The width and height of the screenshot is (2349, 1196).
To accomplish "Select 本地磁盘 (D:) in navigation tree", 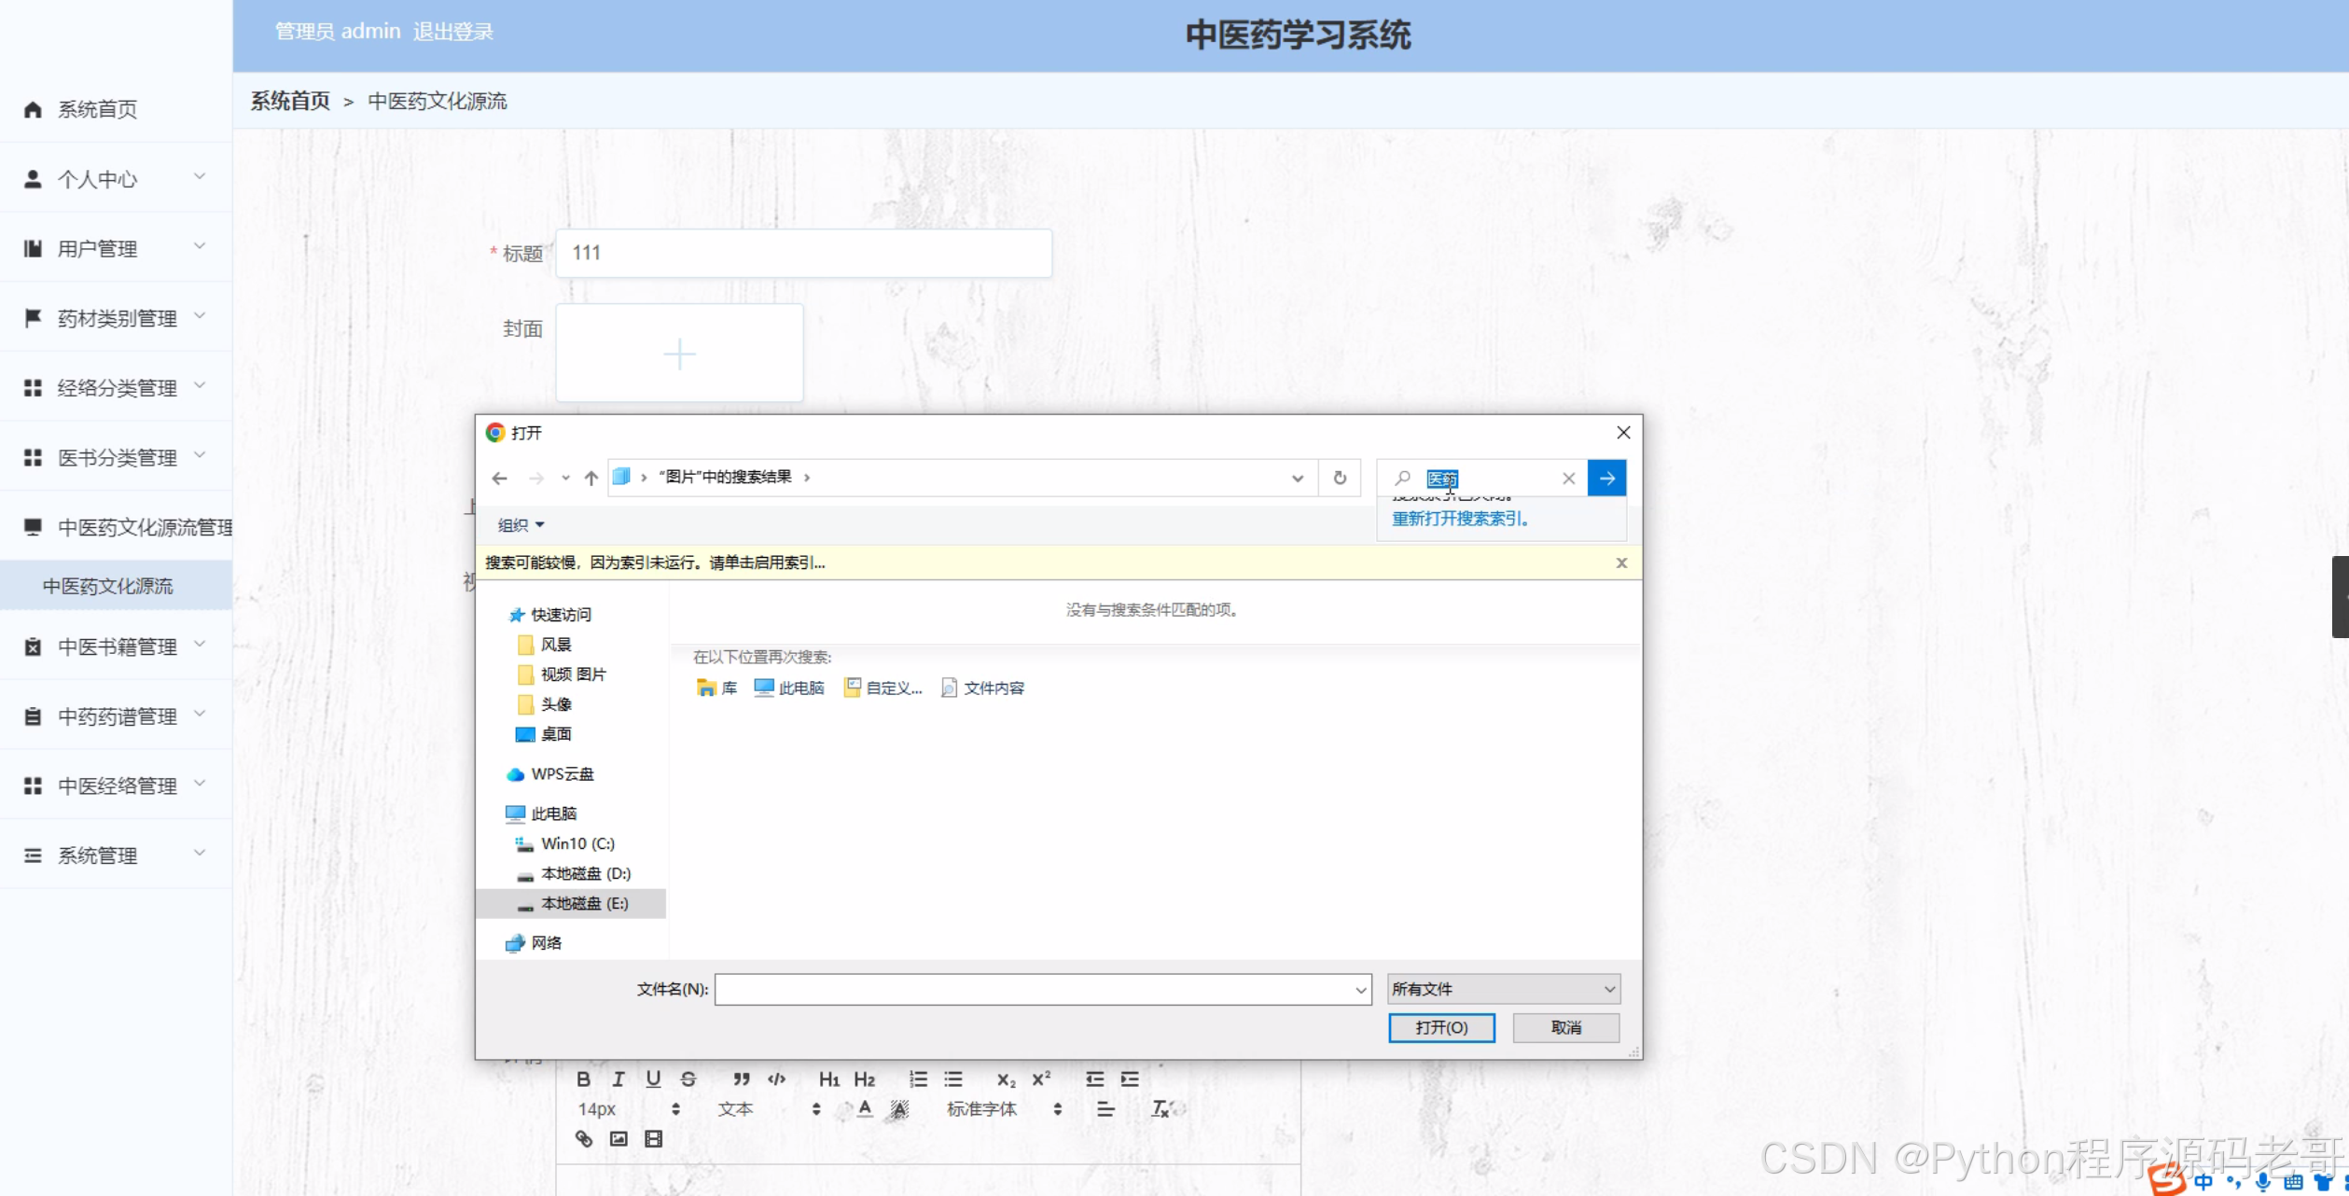I will click(x=585, y=873).
